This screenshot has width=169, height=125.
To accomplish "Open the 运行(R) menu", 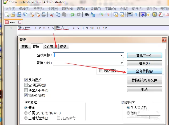I will click(137, 9).
